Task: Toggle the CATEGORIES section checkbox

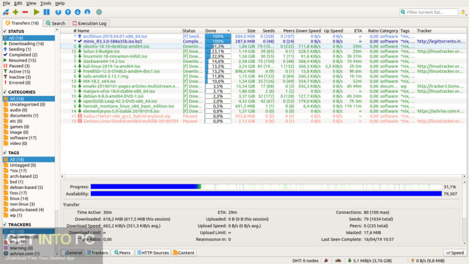Action: point(5,92)
